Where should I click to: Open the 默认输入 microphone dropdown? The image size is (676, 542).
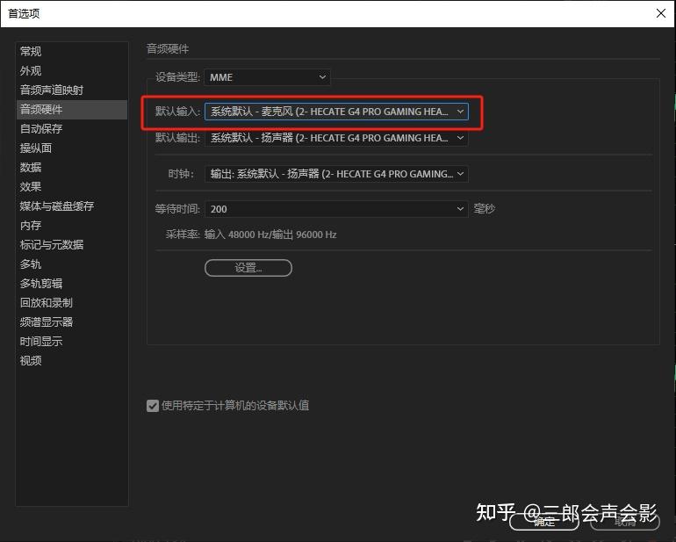(x=336, y=112)
